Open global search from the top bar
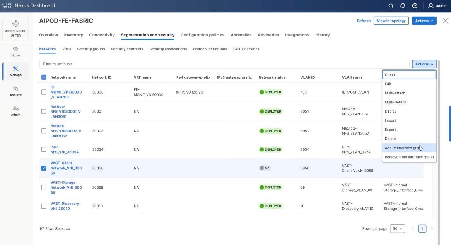This screenshot has width=451, height=245. pyautogui.click(x=391, y=5)
